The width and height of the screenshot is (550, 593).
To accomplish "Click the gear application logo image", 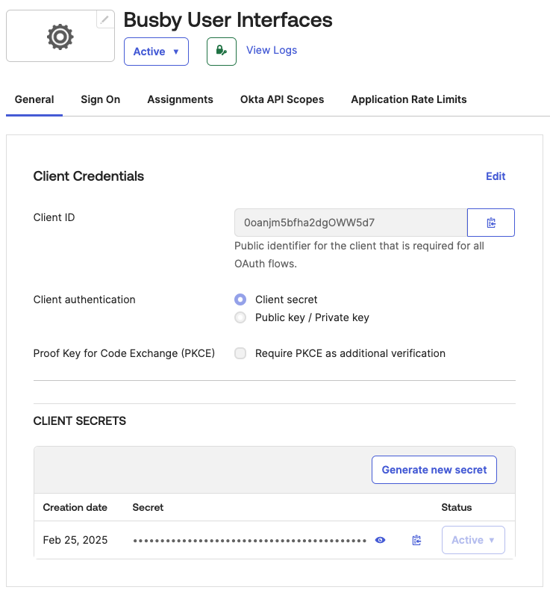I will (60, 37).
